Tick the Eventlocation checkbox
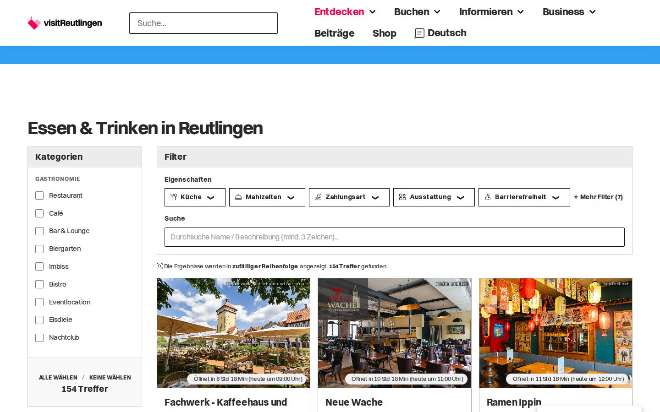The width and height of the screenshot is (660, 412). [x=39, y=302]
